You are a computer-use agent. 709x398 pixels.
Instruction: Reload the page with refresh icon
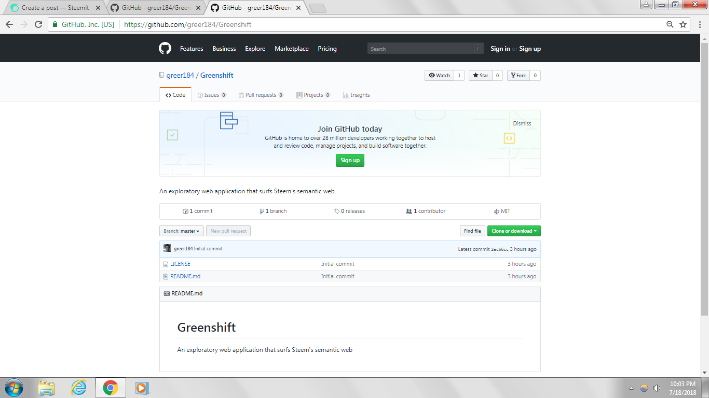(38, 24)
